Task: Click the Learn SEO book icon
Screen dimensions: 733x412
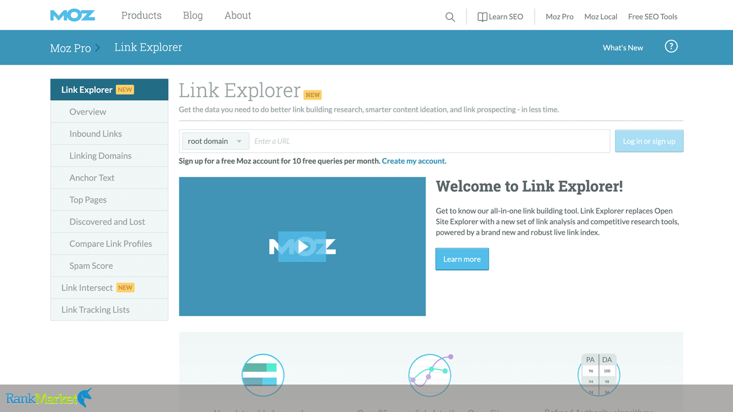Action: [x=482, y=17]
